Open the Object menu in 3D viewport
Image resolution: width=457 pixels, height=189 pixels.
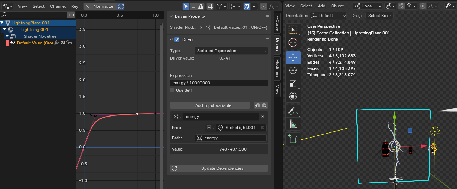[337, 6]
